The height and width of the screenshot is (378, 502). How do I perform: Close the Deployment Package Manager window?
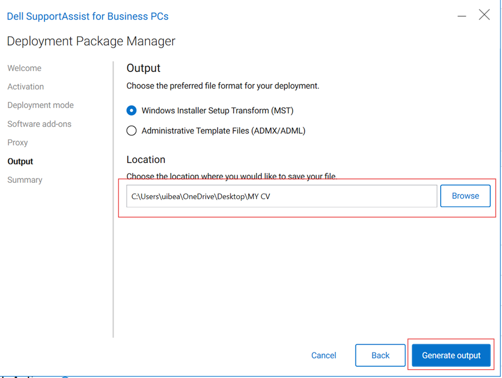coord(484,15)
